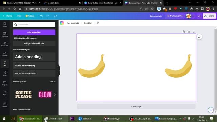Viewport: 217px width, 122px height.
Task: Open a new browser tab
Action: click(167, 3)
